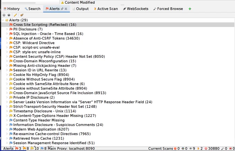235x151 pixels.
Task: Expand the Private IP Disclosure node
Action: coord(7,98)
